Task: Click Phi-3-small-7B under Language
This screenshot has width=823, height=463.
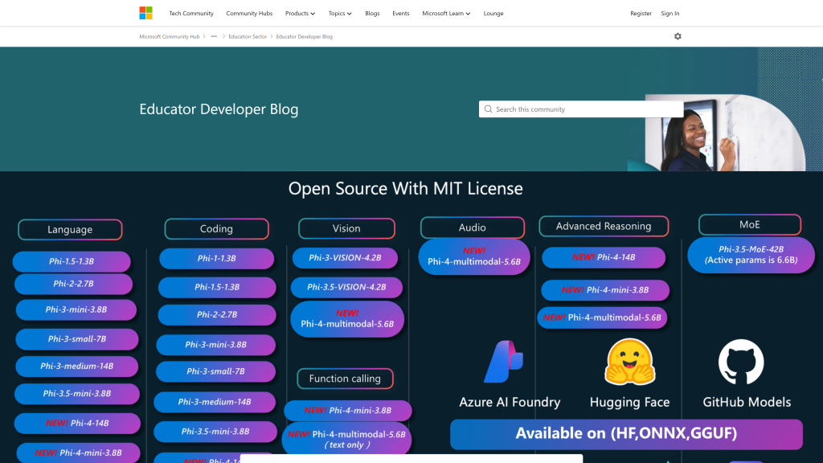Action: [x=77, y=339]
